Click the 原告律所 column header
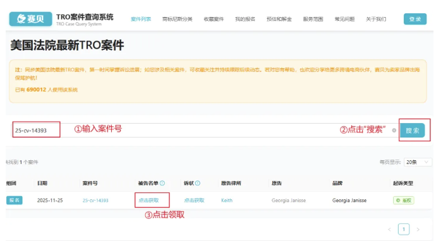The image size is (436, 241). [231, 183]
